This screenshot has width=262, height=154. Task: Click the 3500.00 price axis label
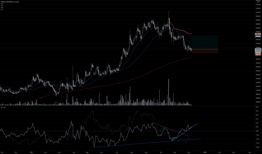(258, 75)
